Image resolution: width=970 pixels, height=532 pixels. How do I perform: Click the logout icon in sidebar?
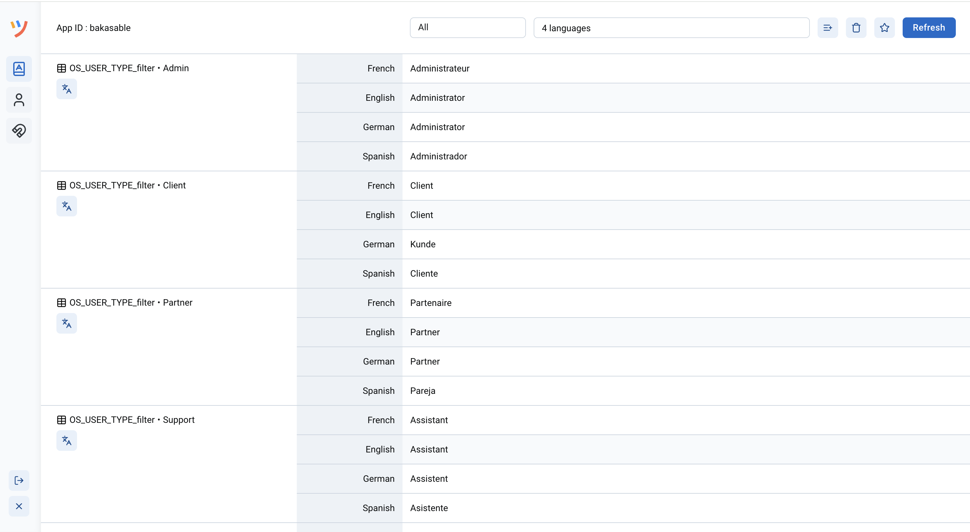click(x=19, y=480)
